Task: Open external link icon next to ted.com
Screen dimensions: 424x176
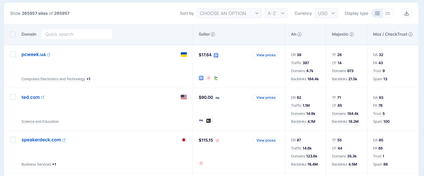Action: [x=43, y=97]
